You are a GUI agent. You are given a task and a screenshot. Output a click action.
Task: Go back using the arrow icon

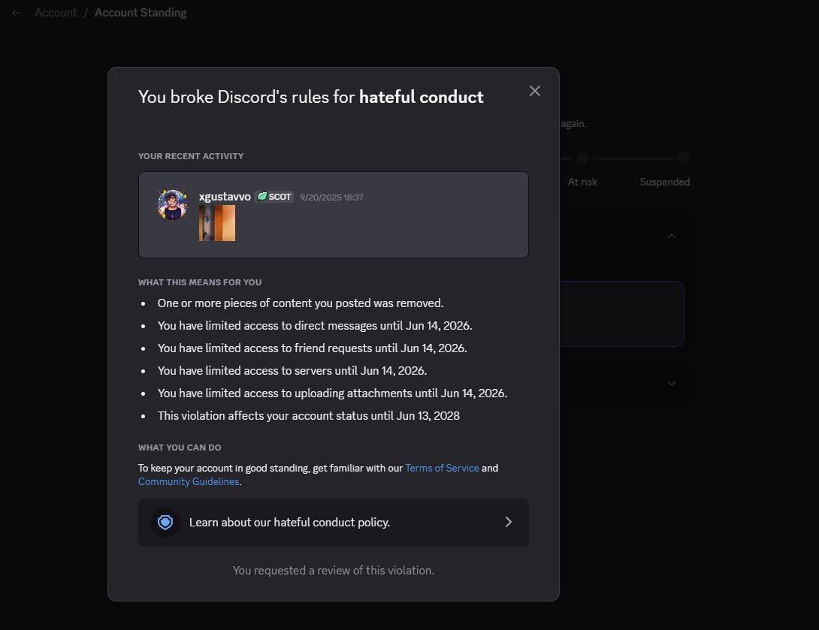17,13
